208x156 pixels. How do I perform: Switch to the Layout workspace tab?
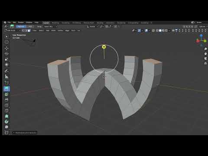46,23
